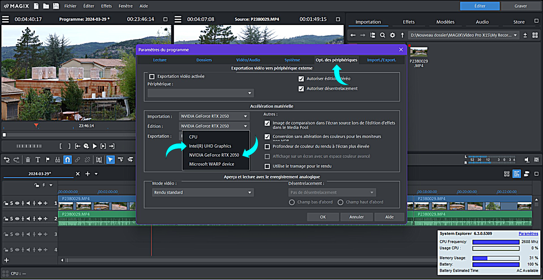This screenshot has height=280, width=543.
Task: Open the Fichier menu
Action: pyautogui.click(x=70, y=6)
